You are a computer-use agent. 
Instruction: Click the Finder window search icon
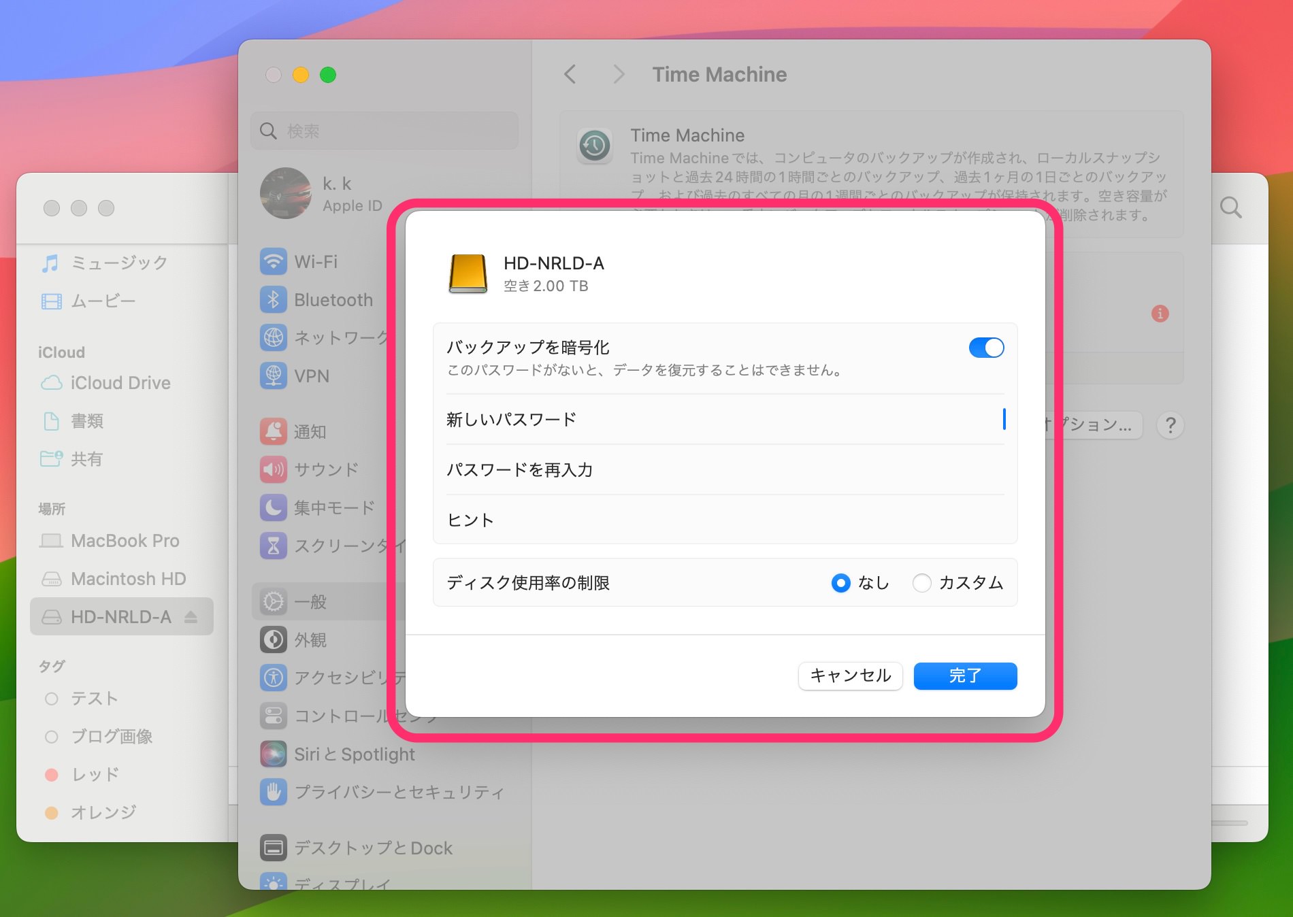click(x=1230, y=208)
